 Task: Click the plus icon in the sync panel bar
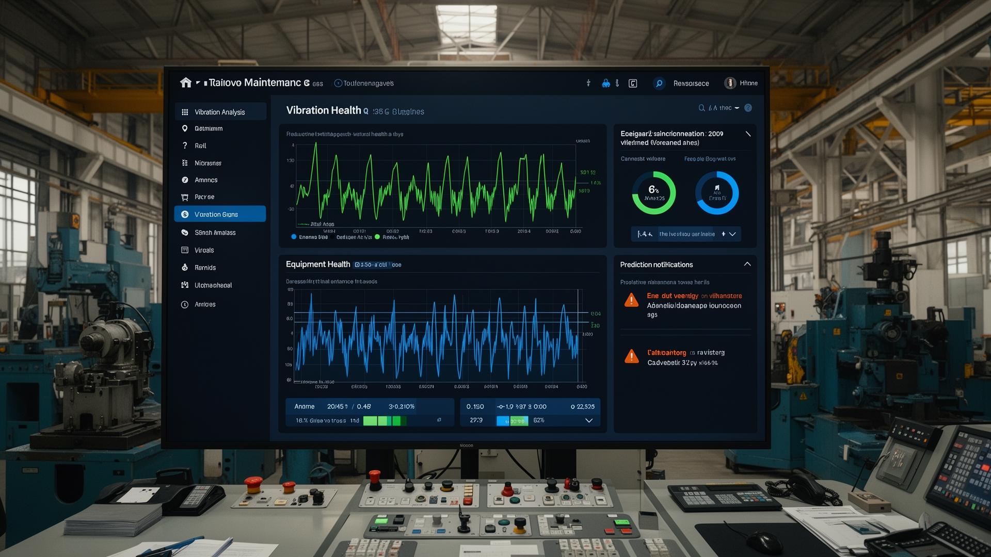[723, 234]
